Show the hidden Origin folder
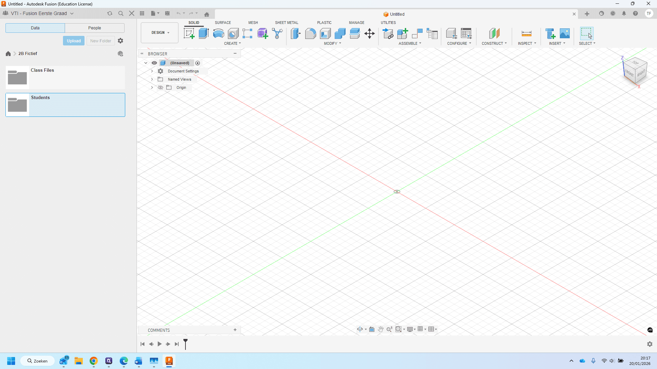 tap(160, 87)
